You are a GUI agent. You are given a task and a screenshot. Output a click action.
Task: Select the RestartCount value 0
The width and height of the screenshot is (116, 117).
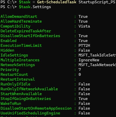coord(80,74)
